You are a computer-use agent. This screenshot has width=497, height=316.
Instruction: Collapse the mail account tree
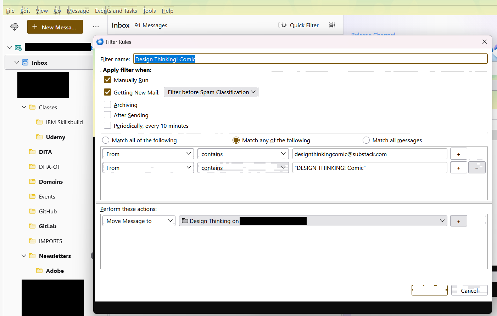click(x=10, y=47)
